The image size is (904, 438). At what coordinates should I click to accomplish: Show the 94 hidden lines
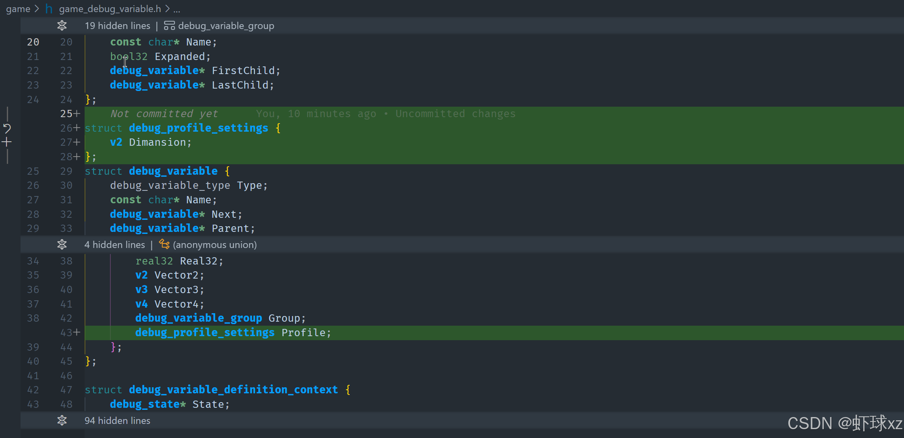[x=117, y=420]
